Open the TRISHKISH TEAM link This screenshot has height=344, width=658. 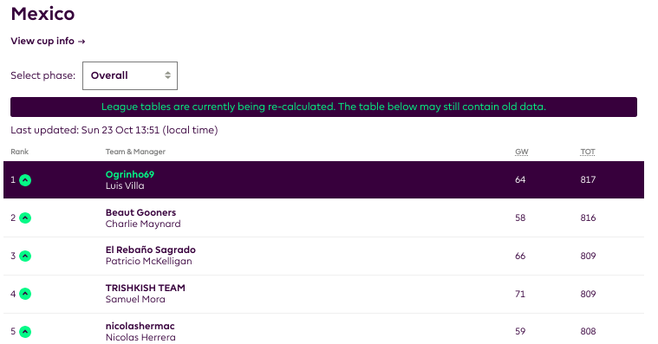tap(145, 288)
